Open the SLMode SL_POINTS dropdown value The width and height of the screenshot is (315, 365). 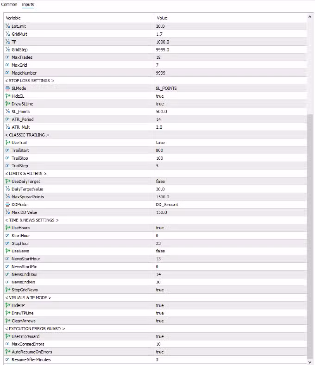click(166, 88)
